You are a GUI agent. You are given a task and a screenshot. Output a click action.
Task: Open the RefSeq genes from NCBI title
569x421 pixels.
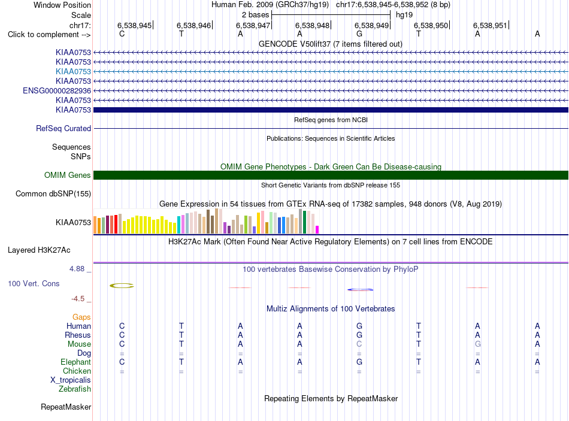pos(331,120)
